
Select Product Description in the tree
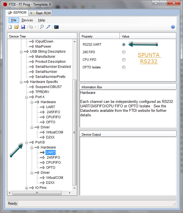click(x=50, y=62)
